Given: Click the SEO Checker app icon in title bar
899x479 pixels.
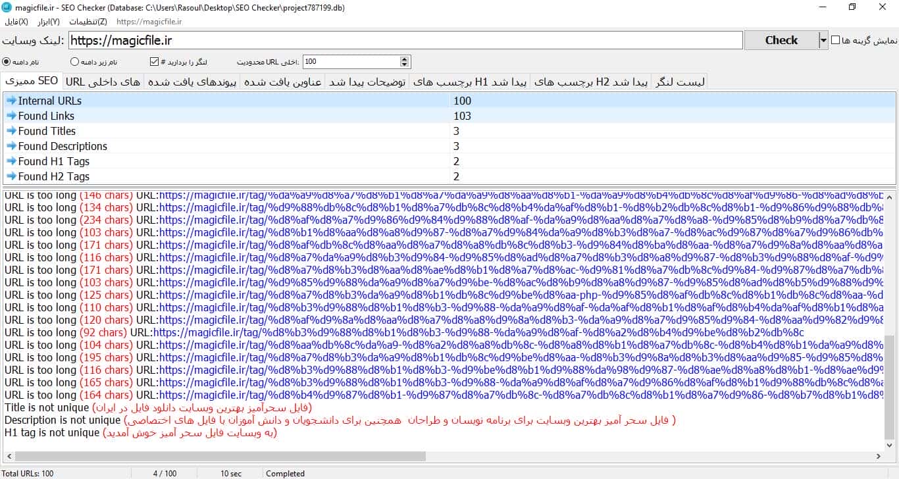Looking at the screenshot, I should (7, 7).
